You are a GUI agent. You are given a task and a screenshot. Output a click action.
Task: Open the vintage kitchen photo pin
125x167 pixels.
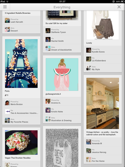[x=103, y=103]
